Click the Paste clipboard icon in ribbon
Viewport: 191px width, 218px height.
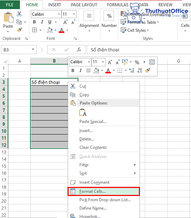click(x=8, y=17)
